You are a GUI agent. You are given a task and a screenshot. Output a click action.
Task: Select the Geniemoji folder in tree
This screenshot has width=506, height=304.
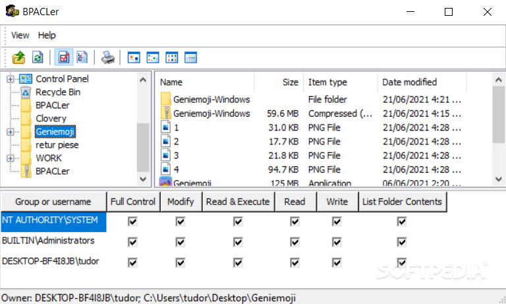point(55,131)
